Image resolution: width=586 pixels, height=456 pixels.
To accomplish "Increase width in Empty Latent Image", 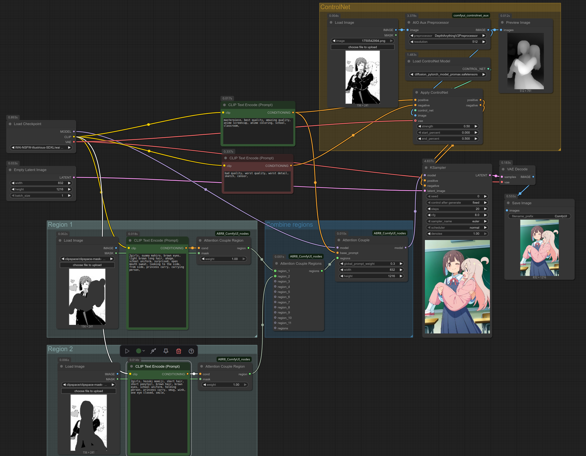I will (69, 183).
